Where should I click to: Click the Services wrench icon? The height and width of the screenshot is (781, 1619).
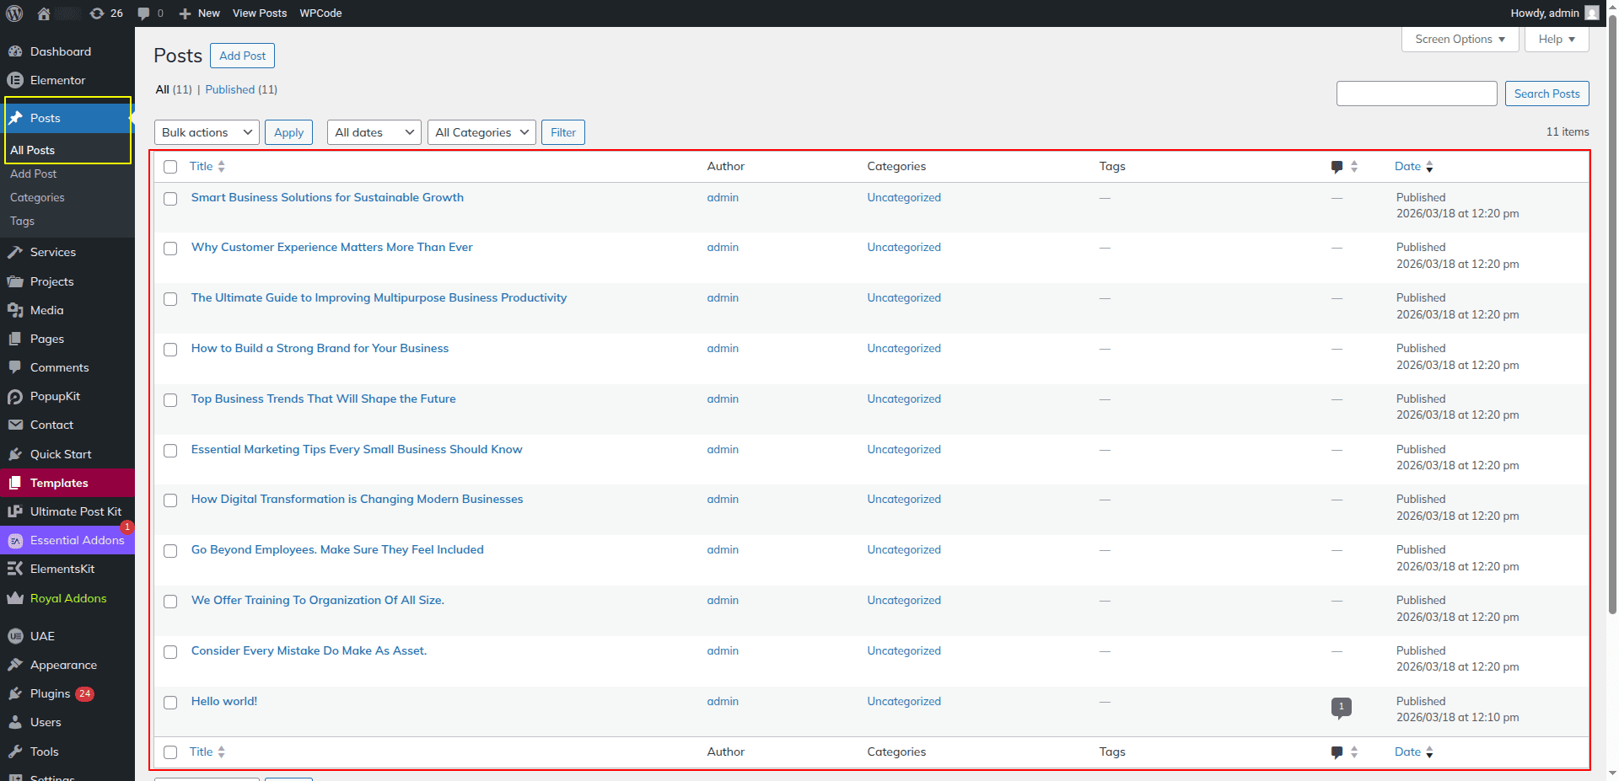point(15,252)
